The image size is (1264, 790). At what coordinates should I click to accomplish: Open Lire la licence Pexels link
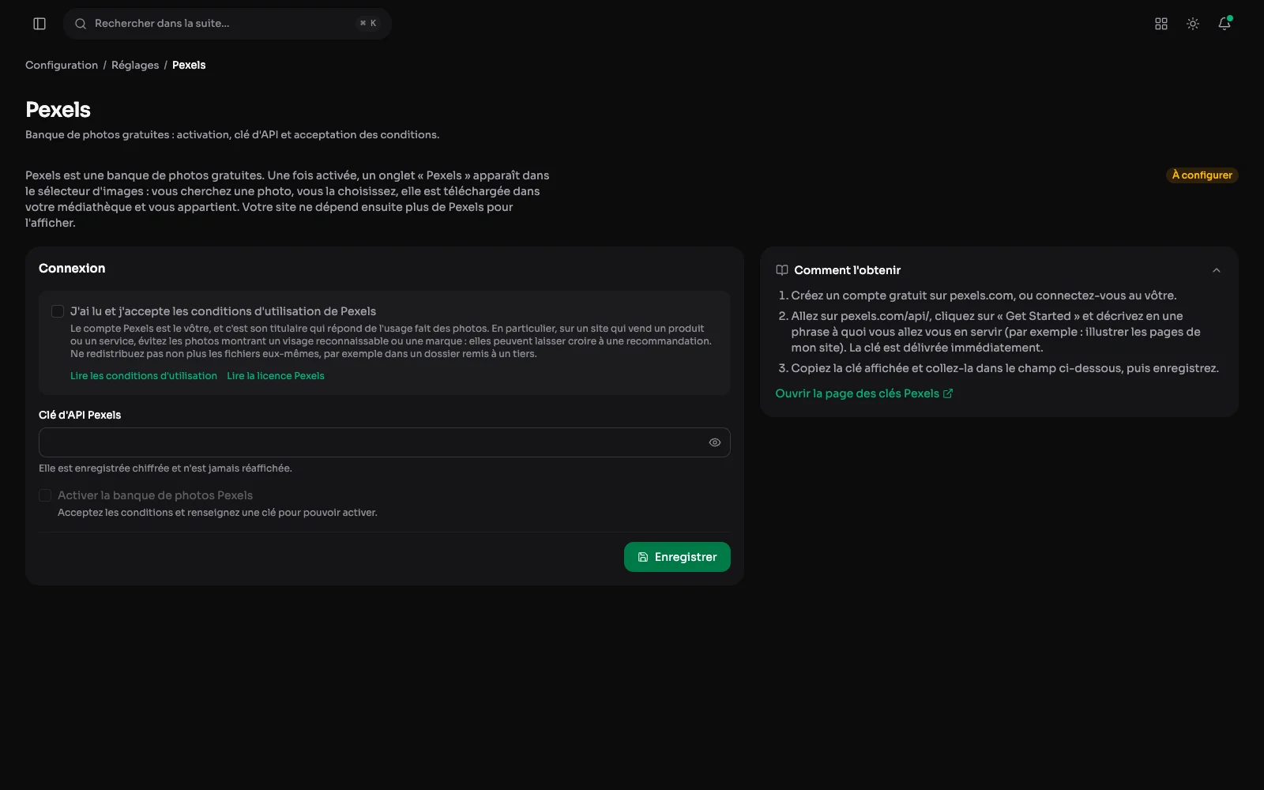point(276,376)
